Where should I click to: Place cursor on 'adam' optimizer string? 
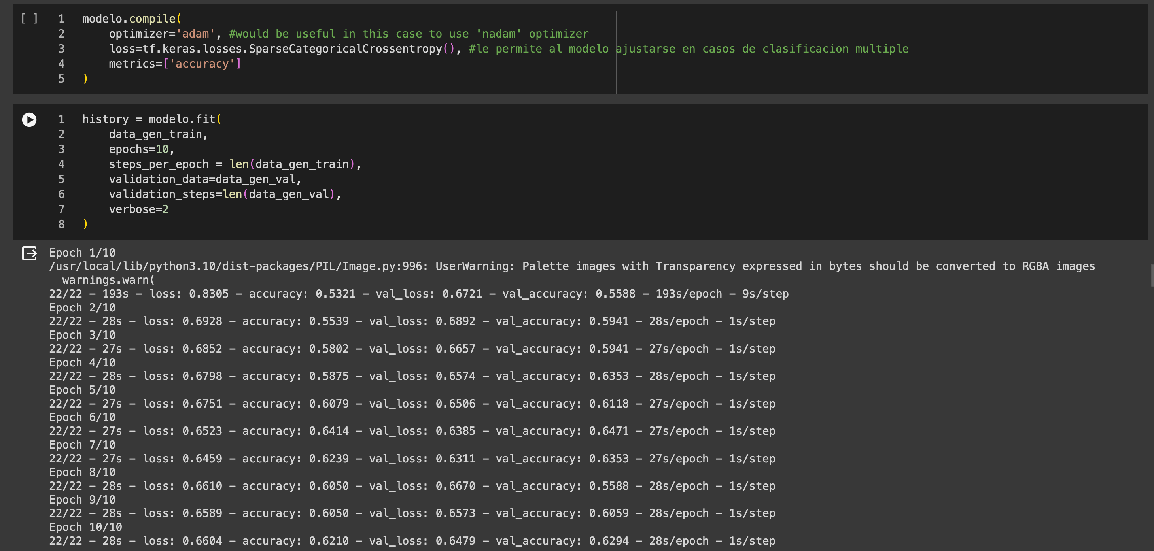click(x=195, y=34)
